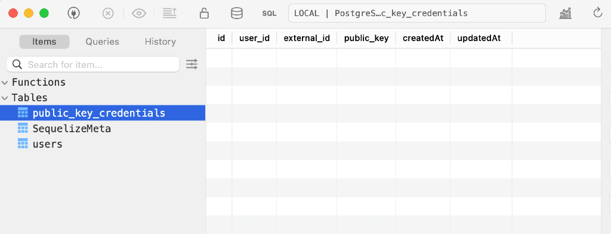Viewport: 611px width, 234px height.
Task: Click the cancel circle-x toolbar icon
Action: (108, 13)
